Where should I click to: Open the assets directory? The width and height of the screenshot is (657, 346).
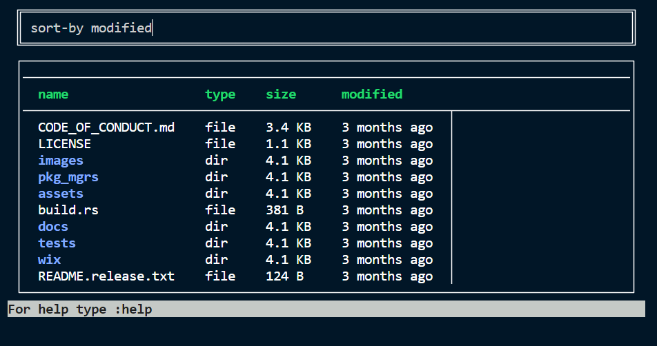(x=61, y=194)
